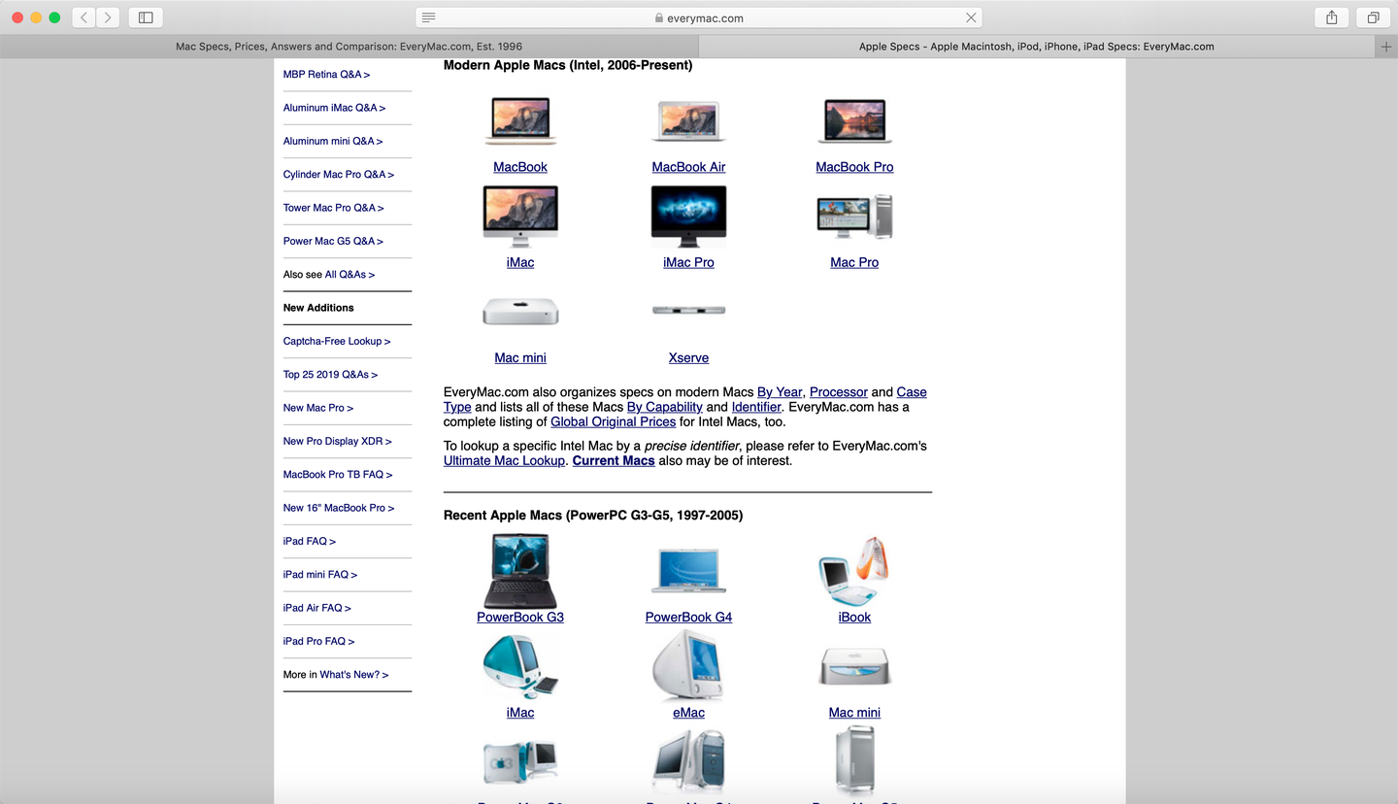Image resolution: width=1398 pixels, height=804 pixels.
Task: Open Aluminum iMac Q&A in sidebar
Action: click(x=334, y=108)
